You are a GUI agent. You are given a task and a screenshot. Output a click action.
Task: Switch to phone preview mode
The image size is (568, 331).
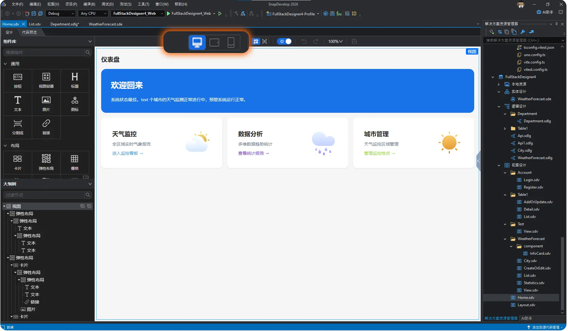231,42
